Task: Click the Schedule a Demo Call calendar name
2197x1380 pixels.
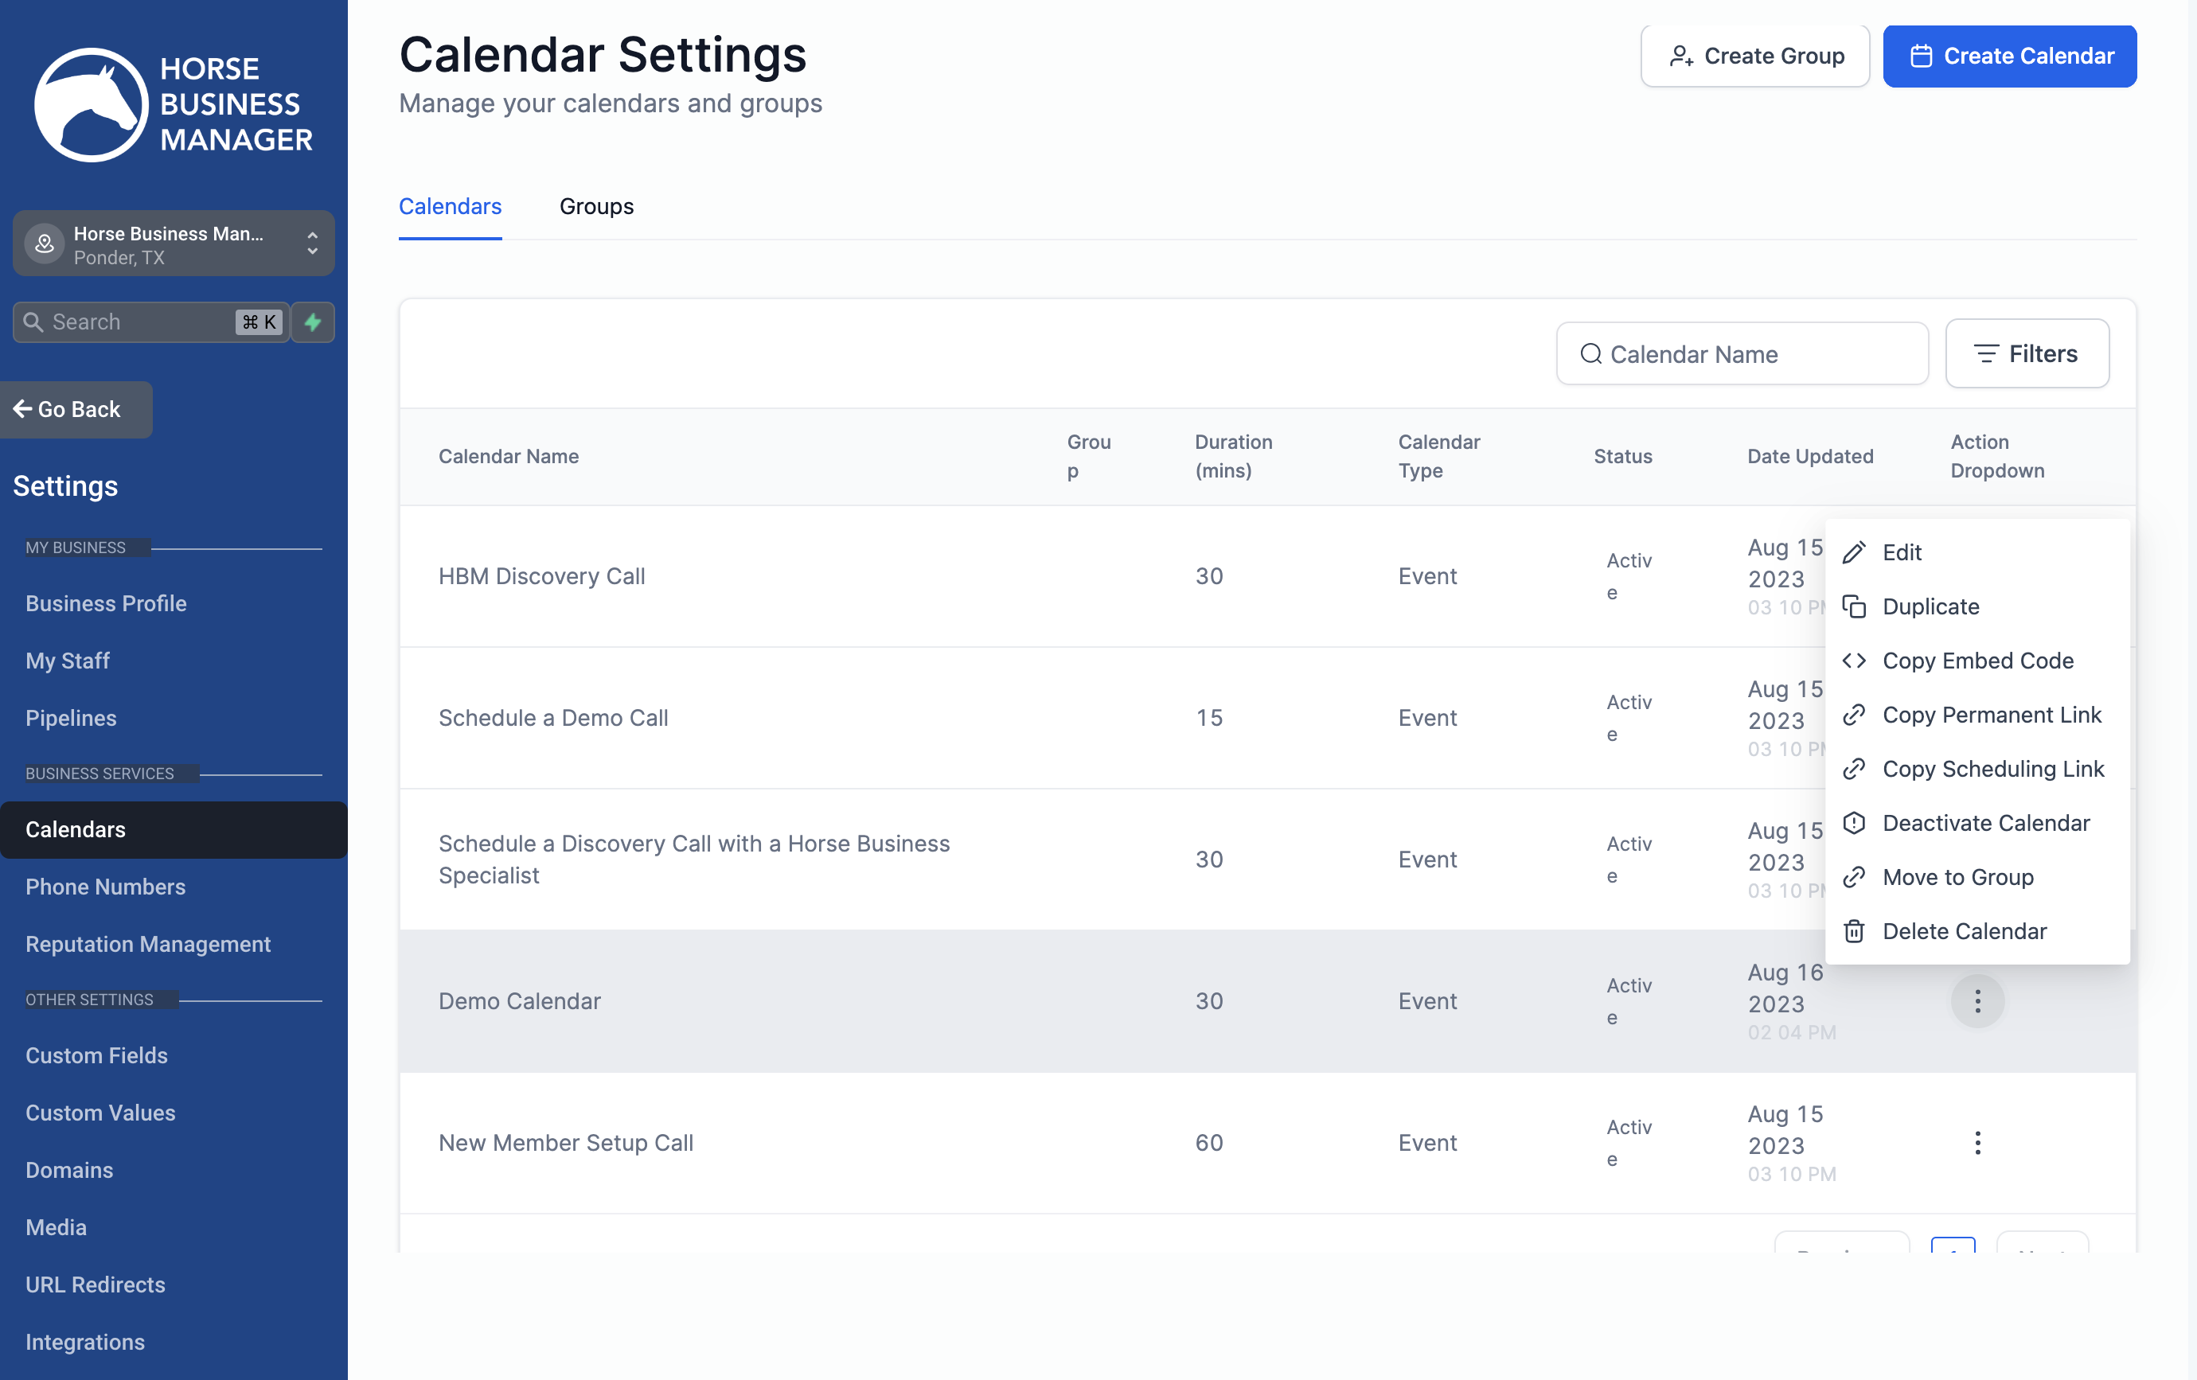Action: coord(553,718)
